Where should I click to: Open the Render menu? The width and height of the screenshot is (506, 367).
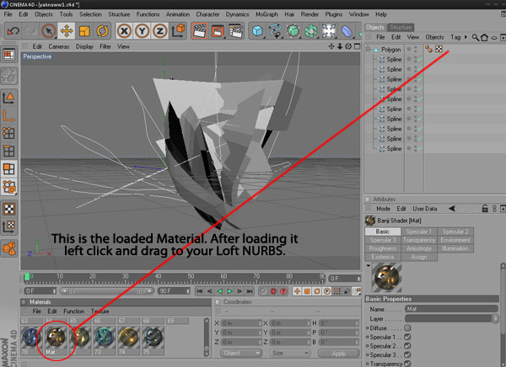tap(310, 14)
